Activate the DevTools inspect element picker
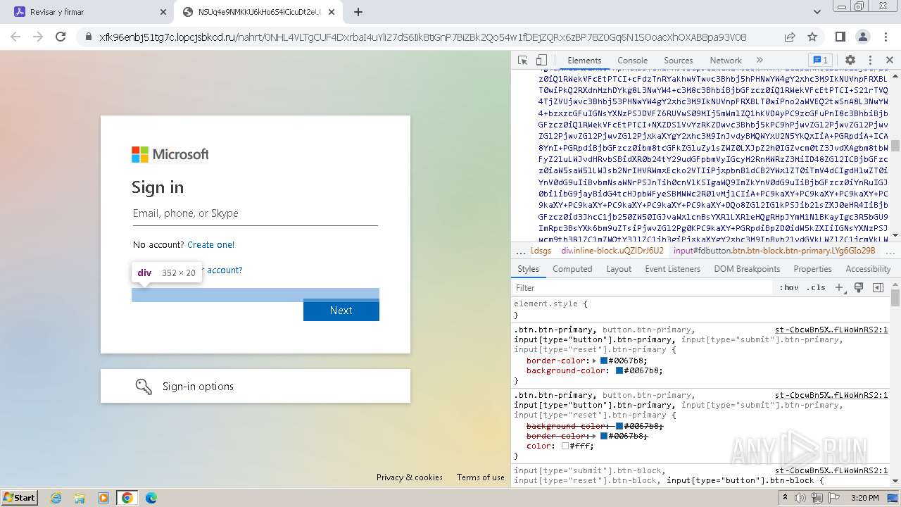The image size is (901, 507). click(x=522, y=61)
